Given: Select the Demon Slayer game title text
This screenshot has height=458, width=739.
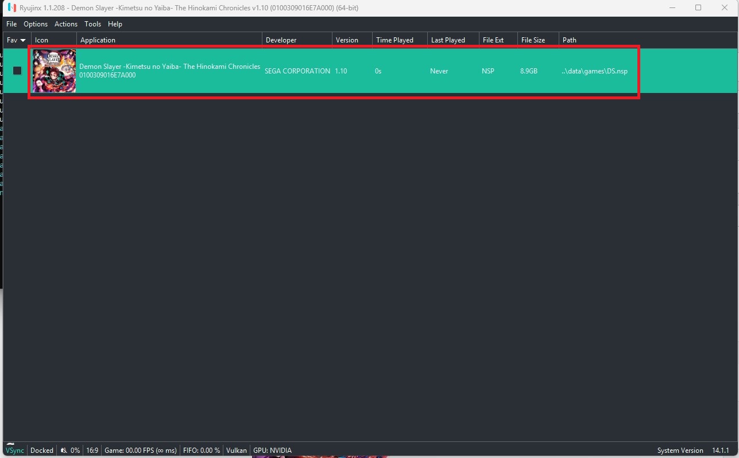Looking at the screenshot, I should click(x=169, y=67).
